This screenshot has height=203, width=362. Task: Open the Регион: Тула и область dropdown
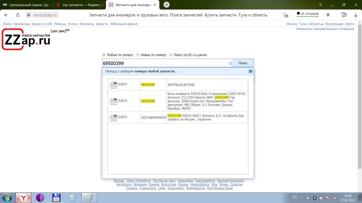[x=305, y=24]
